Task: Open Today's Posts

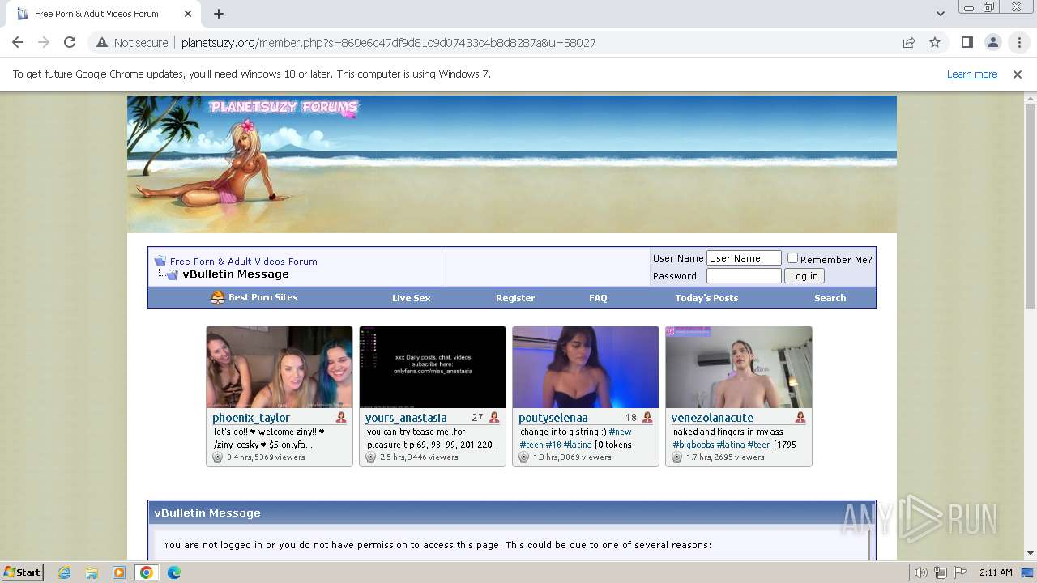Action: click(x=706, y=298)
